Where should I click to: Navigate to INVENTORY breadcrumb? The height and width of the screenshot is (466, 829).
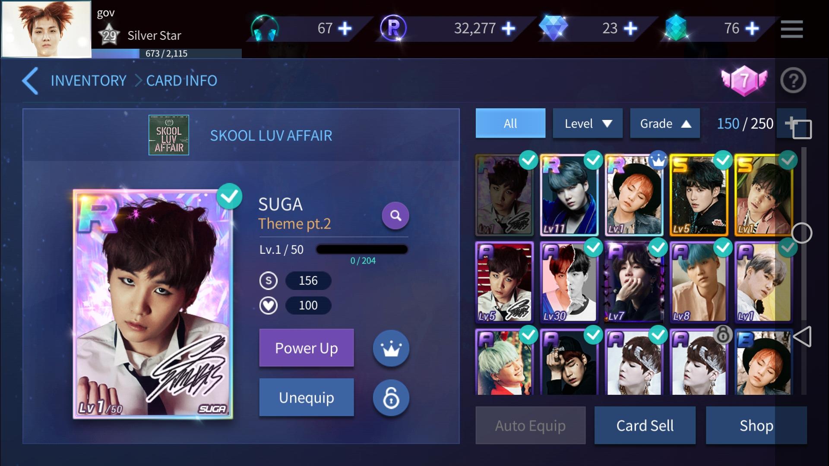tap(89, 81)
